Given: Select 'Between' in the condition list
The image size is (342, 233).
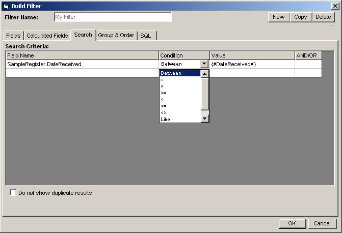Looking at the screenshot, I should click(x=180, y=73).
